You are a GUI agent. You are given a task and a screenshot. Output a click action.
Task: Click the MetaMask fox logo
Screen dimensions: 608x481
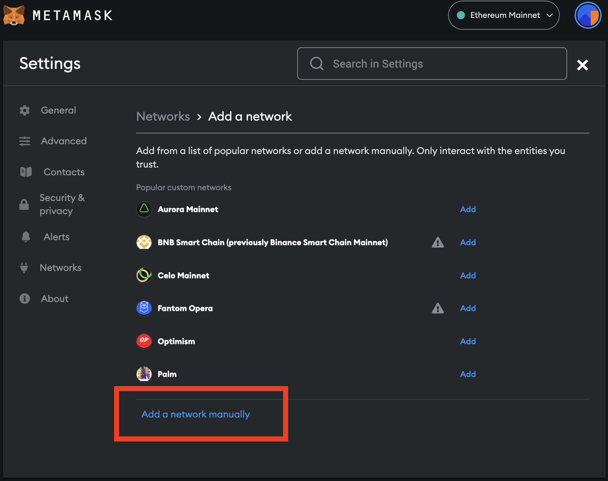pyautogui.click(x=14, y=15)
